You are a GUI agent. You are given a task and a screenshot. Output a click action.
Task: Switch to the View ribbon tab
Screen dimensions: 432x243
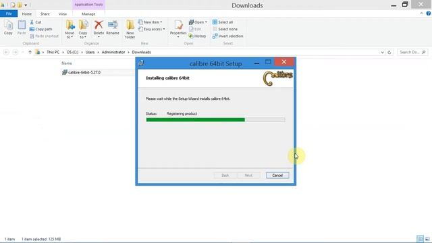(63, 13)
